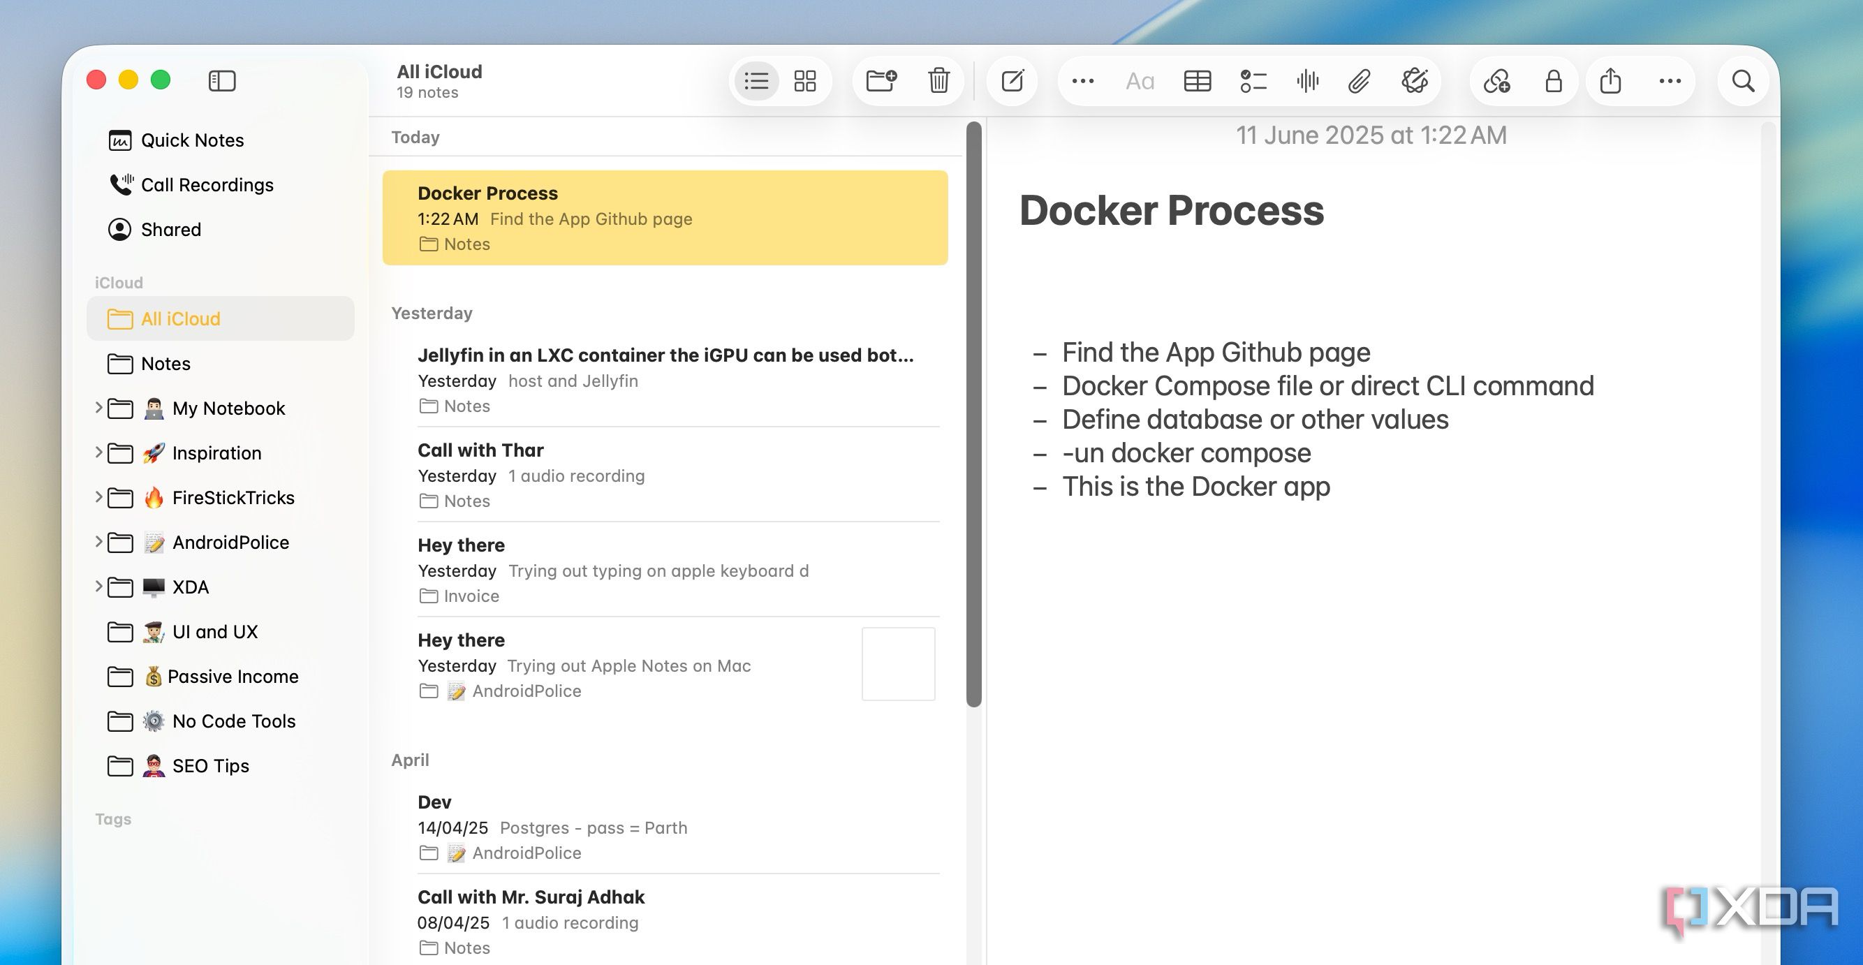Click the April section header
The height and width of the screenshot is (965, 1863).
[410, 760]
